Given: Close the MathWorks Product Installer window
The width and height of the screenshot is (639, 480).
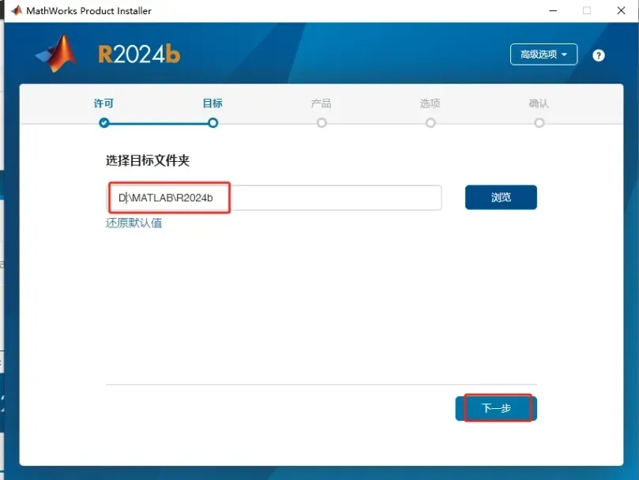Looking at the screenshot, I should pyautogui.click(x=621, y=10).
